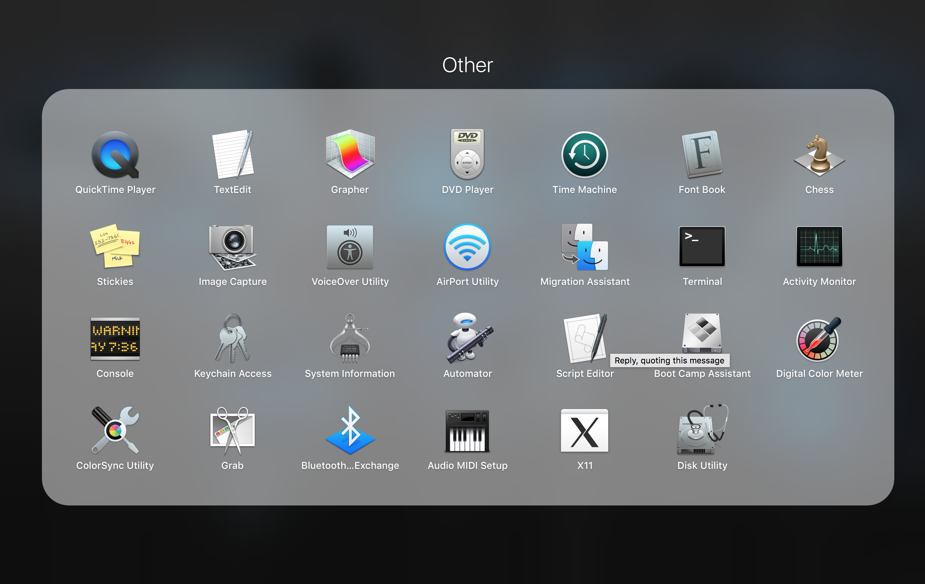Screen dimensions: 925x584
Task: Open the X11 app
Action: pos(585,431)
